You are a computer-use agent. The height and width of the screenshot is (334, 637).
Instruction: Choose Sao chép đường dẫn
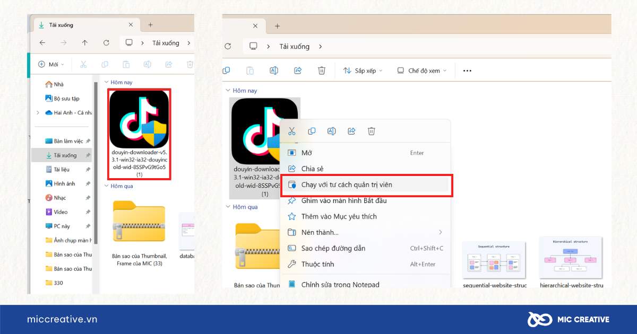(x=365, y=248)
